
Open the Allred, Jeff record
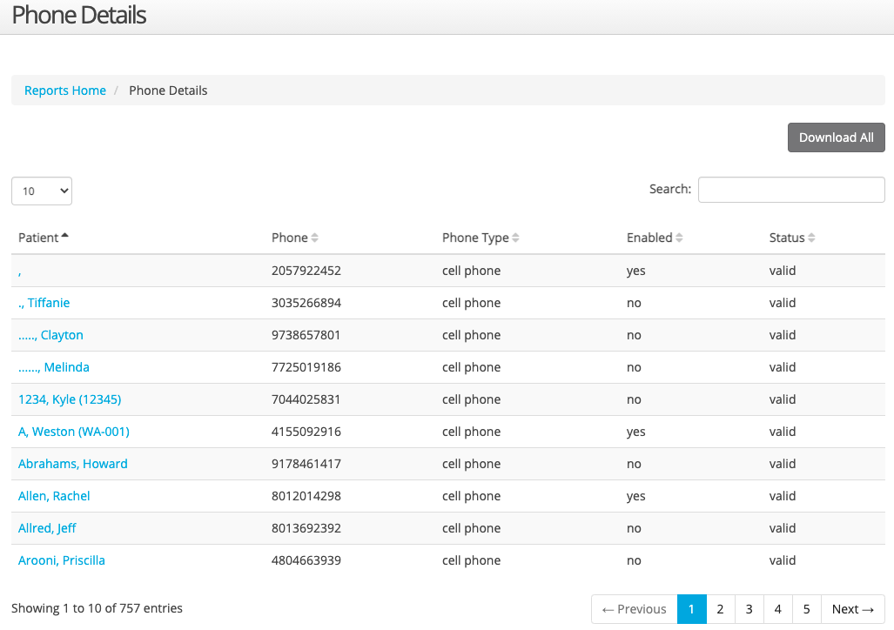(47, 527)
